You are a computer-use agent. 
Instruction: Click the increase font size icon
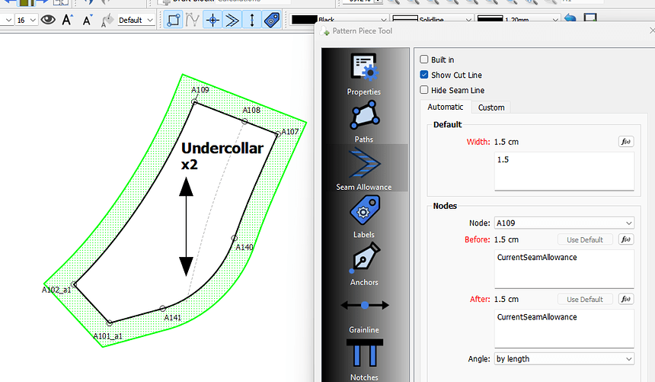(x=67, y=20)
